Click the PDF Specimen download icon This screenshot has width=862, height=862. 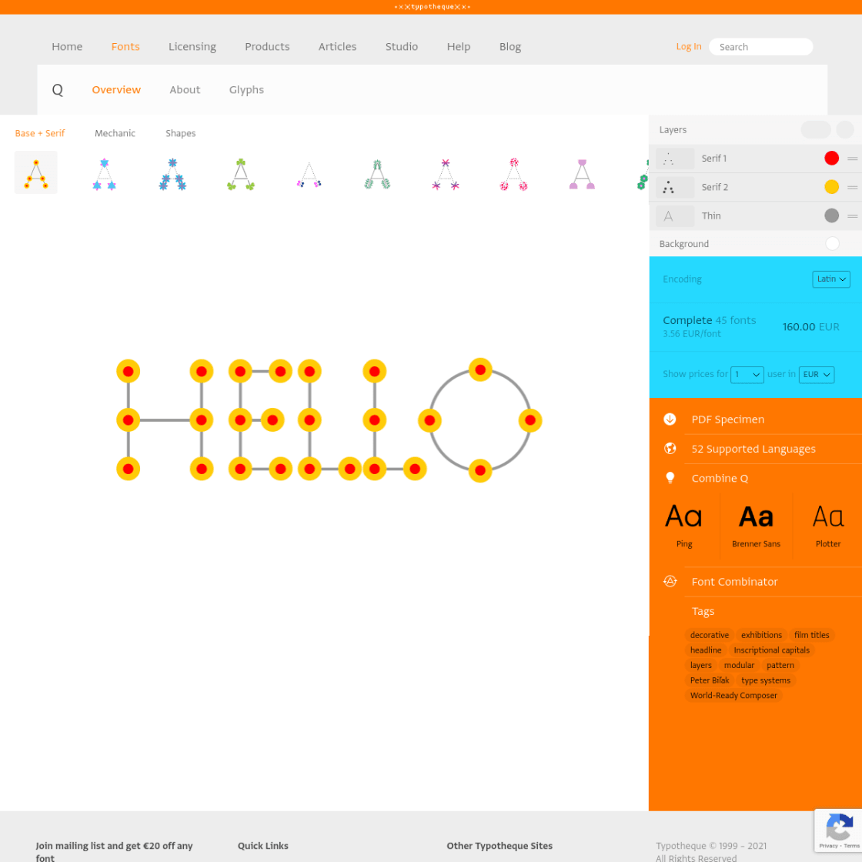(670, 419)
